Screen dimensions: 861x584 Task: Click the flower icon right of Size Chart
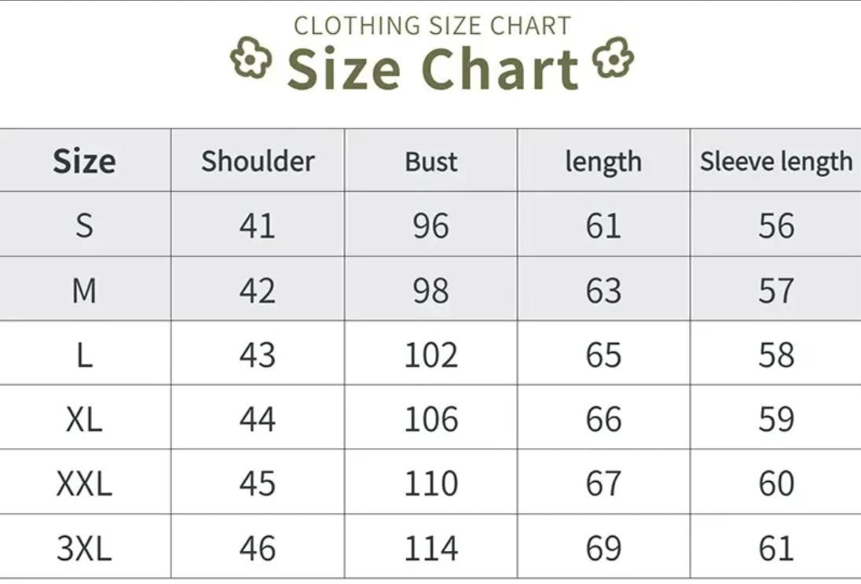click(x=613, y=57)
